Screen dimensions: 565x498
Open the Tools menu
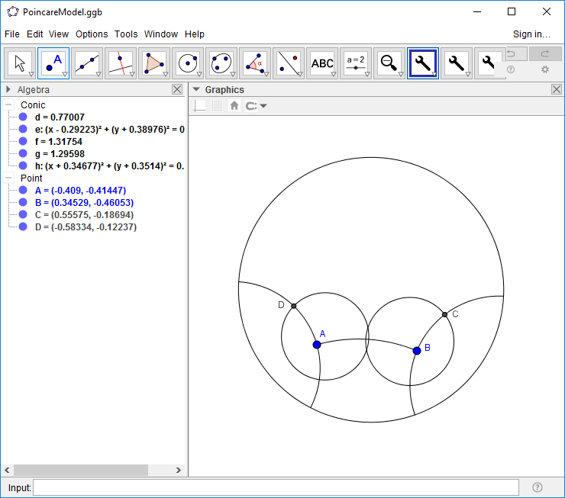pos(126,34)
